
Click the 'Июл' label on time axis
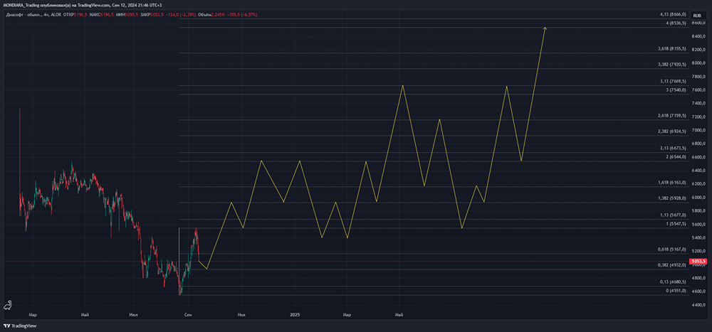tap(134, 314)
